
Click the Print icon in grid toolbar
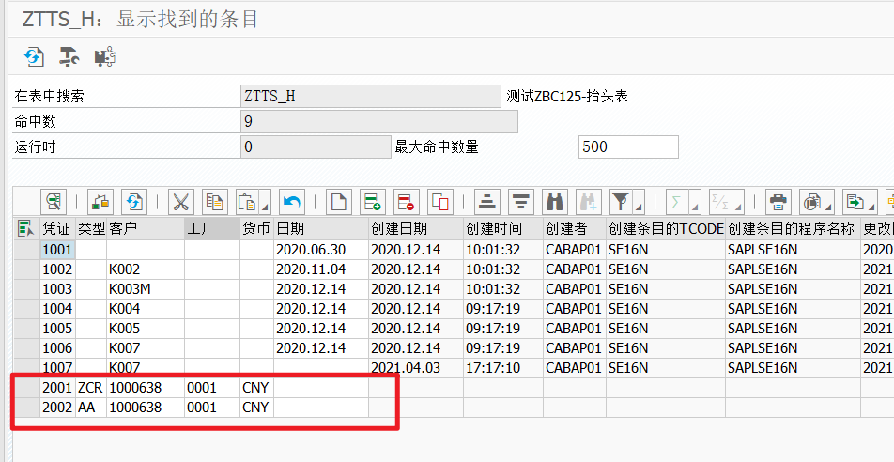(x=778, y=202)
